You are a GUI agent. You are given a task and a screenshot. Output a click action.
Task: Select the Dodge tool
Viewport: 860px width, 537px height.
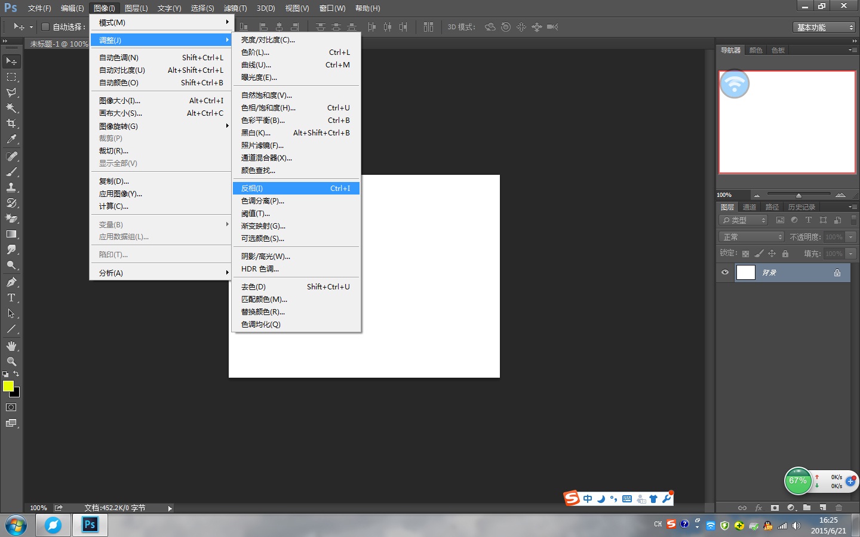point(11,265)
